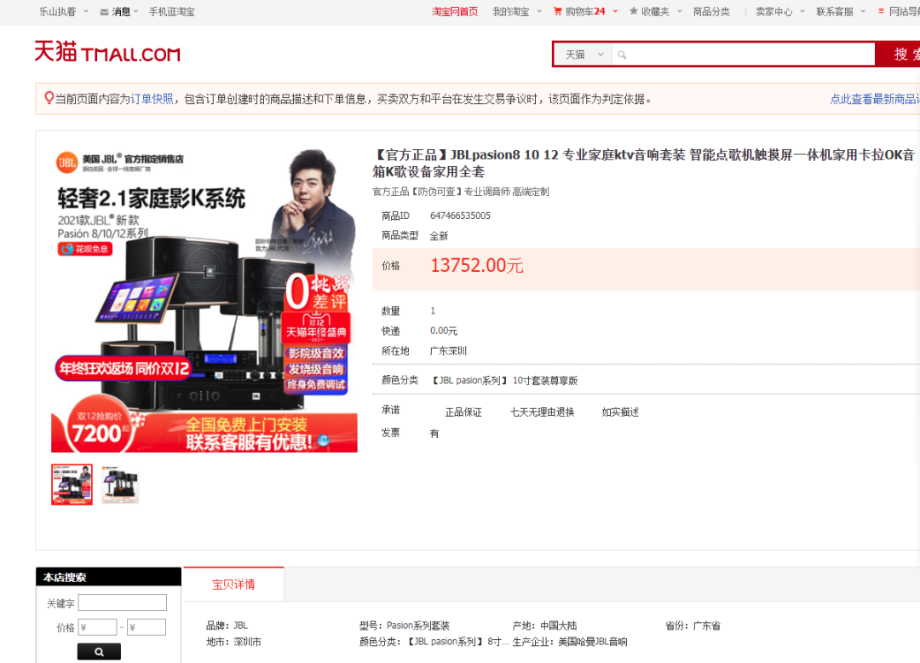Expand the 购物车 cart dropdown arrow
The width and height of the screenshot is (920, 663).
(x=616, y=12)
